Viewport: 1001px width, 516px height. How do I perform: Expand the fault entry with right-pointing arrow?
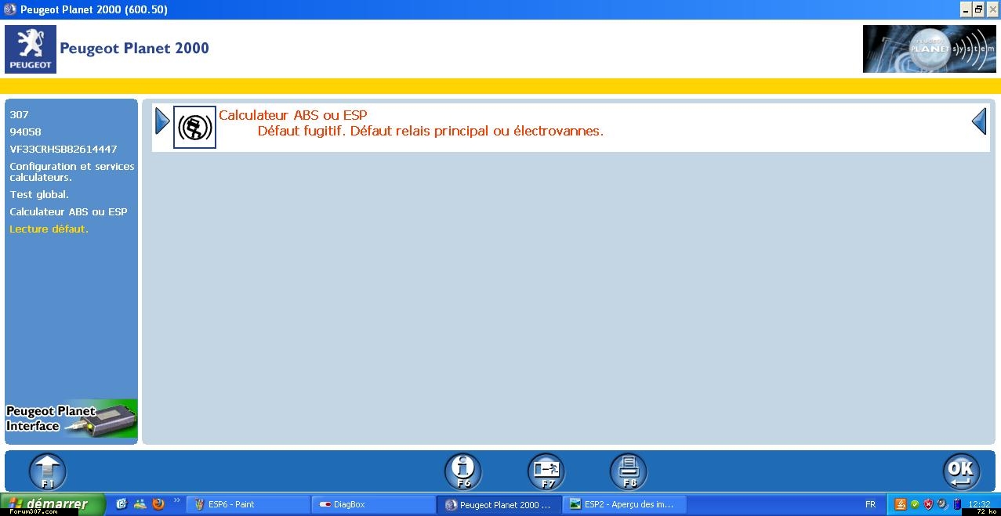coord(162,121)
